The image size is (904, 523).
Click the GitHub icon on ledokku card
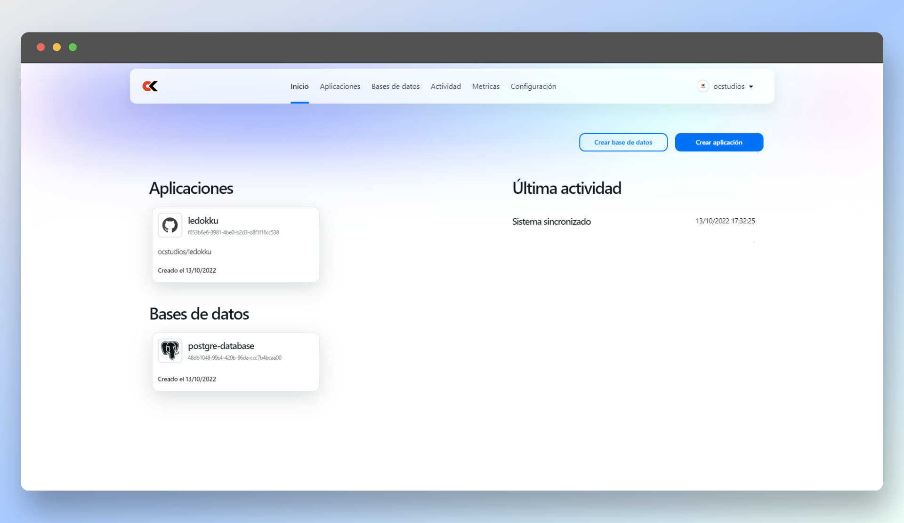coord(170,225)
